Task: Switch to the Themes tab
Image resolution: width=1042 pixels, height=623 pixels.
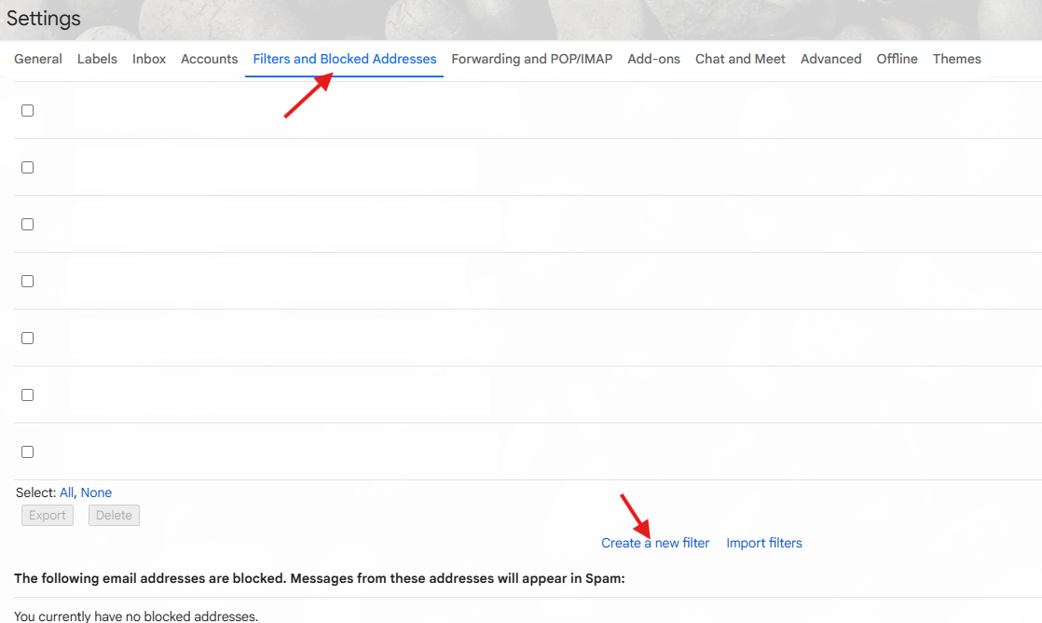Action: click(x=956, y=59)
